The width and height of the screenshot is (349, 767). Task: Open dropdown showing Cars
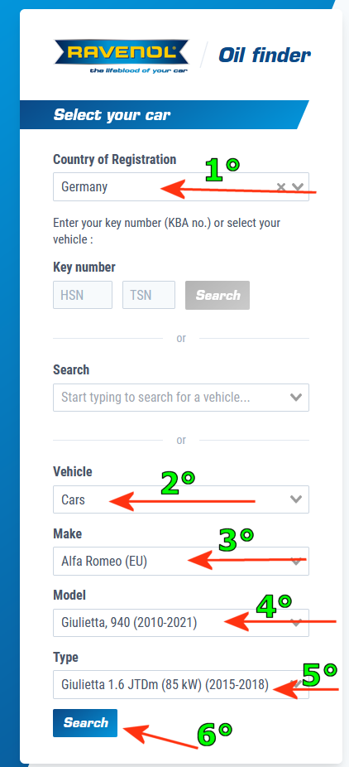pyautogui.click(x=181, y=499)
